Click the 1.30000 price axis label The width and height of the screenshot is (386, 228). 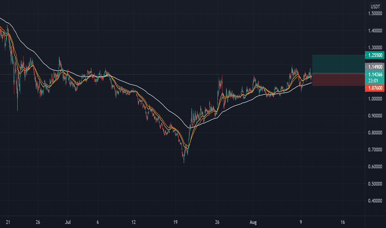click(375, 48)
